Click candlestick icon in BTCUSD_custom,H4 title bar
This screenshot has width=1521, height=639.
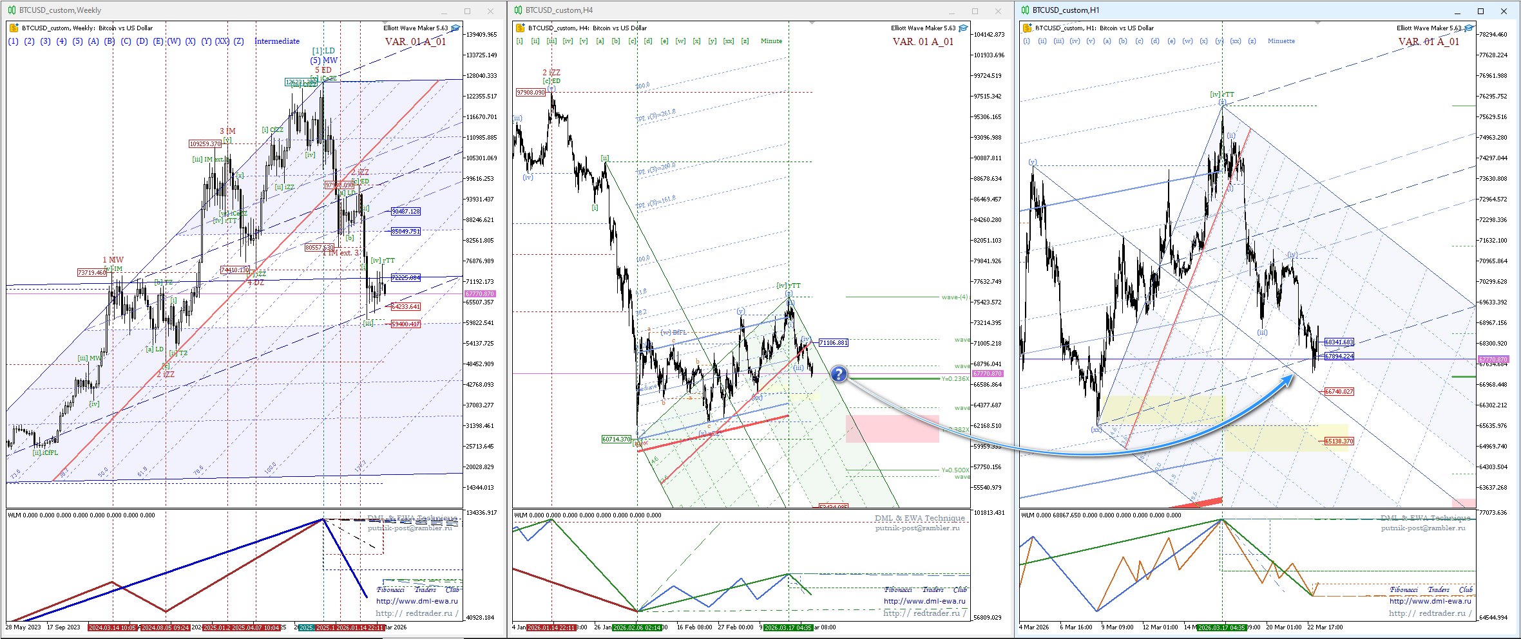point(519,10)
